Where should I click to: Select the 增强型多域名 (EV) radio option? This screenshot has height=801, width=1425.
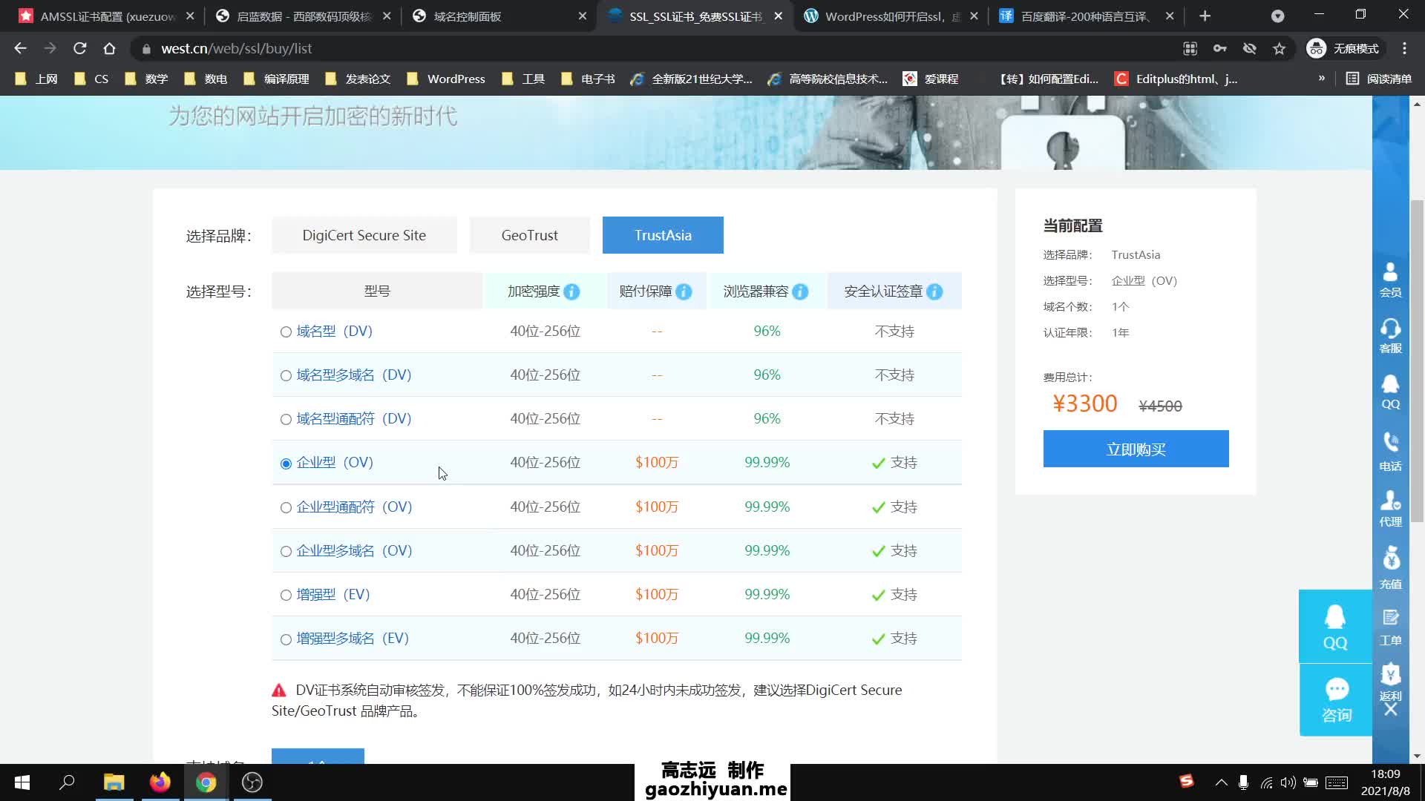pyautogui.click(x=286, y=639)
